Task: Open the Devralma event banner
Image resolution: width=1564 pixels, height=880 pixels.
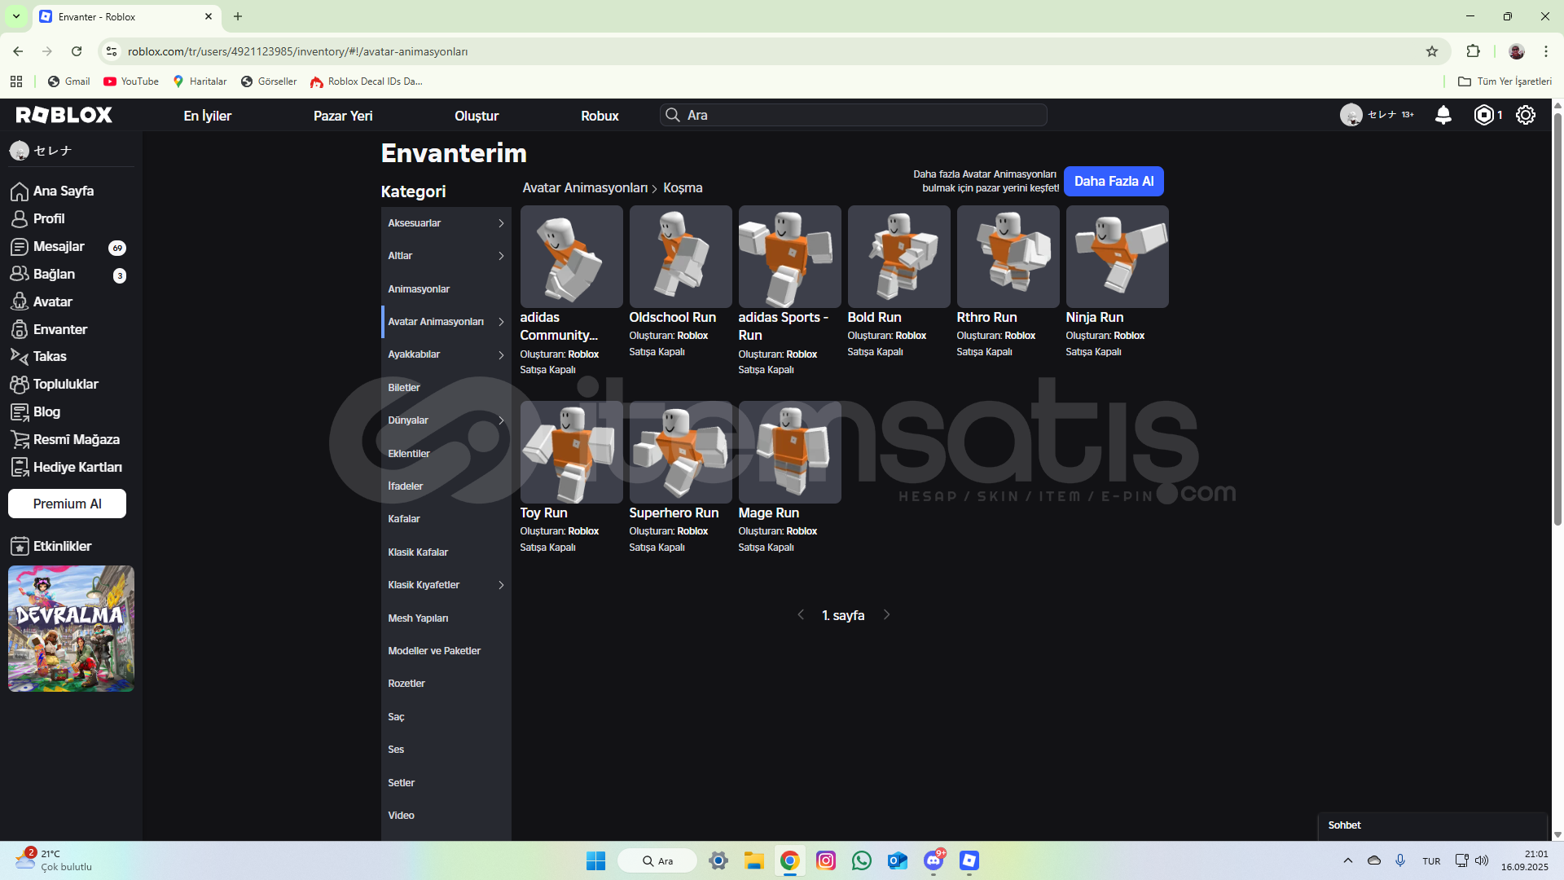Action: coord(71,628)
